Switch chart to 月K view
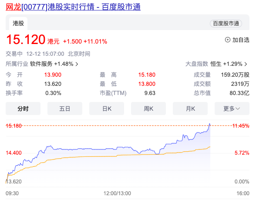 click(190, 108)
